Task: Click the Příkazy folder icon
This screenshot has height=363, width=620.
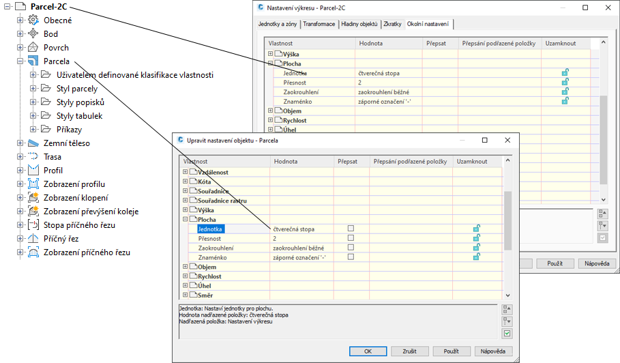Action: point(46,130)
